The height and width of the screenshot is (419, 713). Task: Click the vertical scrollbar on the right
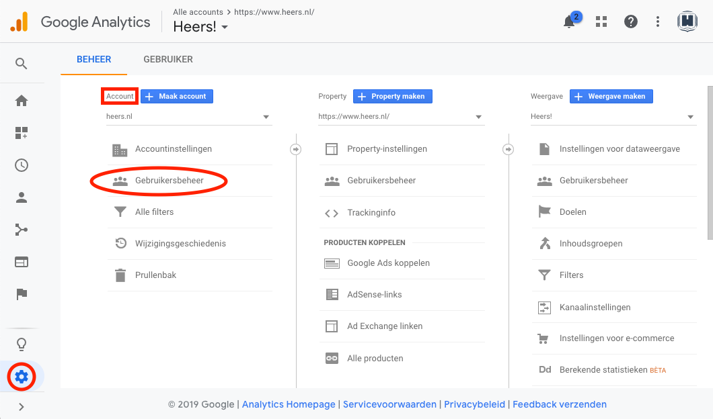click(710, 162)
